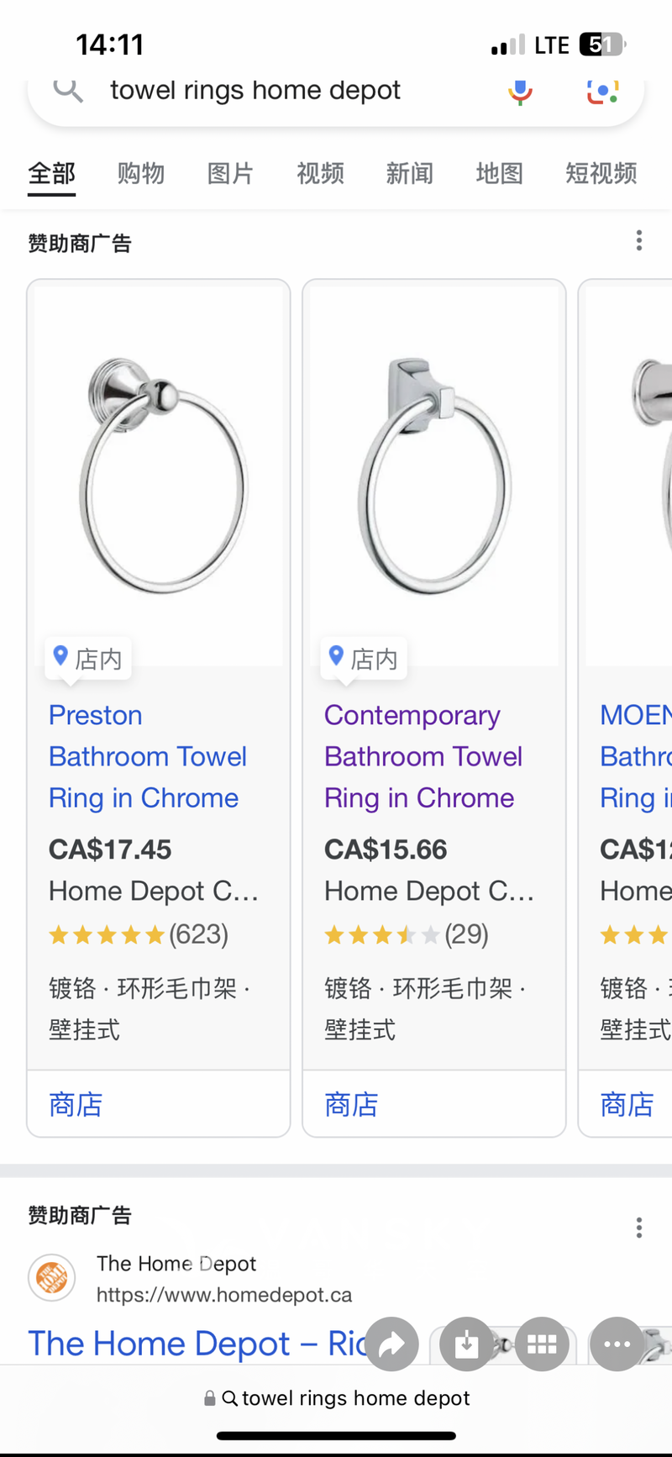Tap 商店 under the Preston towel ring
The height and width of the screenshot is (1457, 672).
(x=76, y=1104)
